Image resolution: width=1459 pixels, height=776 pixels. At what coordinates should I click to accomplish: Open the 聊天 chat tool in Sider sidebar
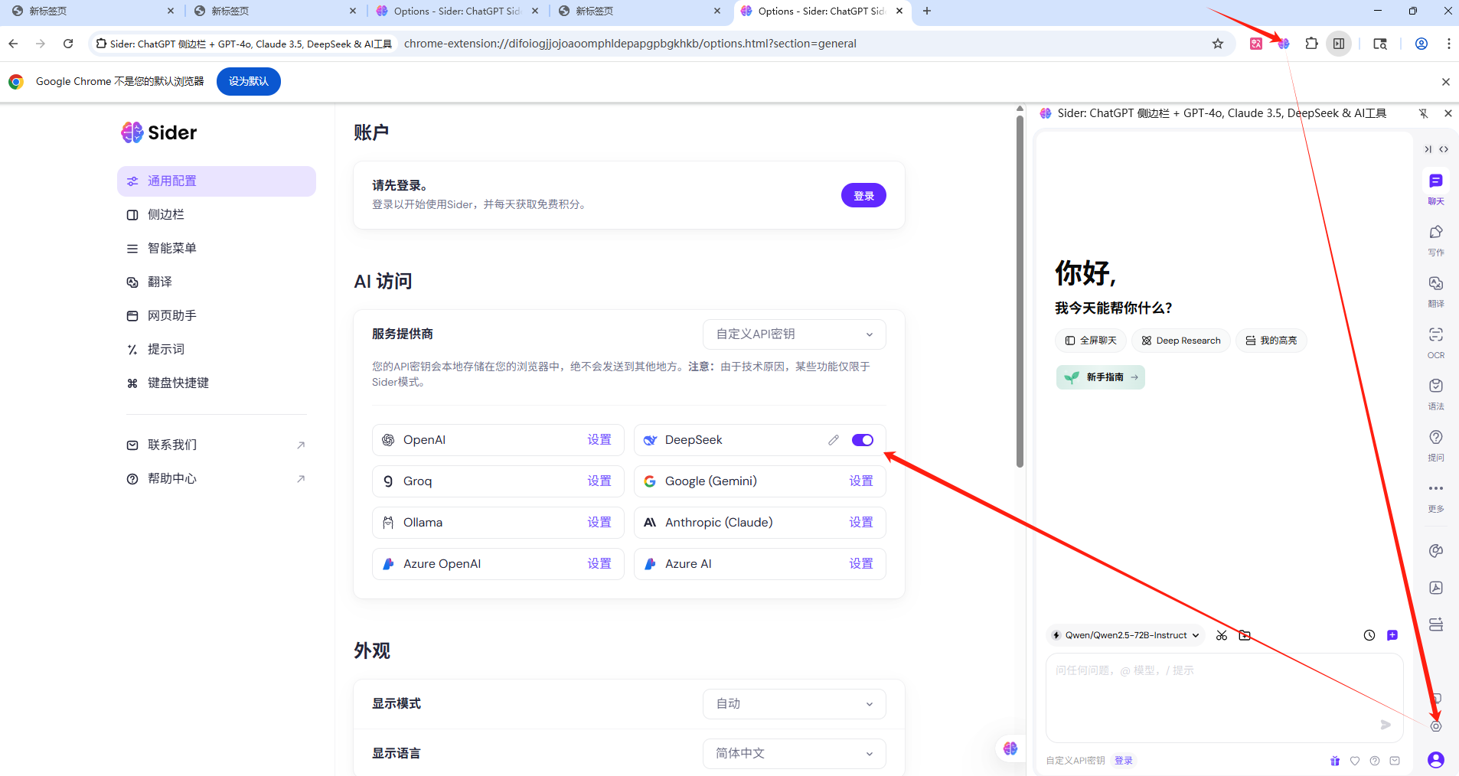pos(1435,187)
